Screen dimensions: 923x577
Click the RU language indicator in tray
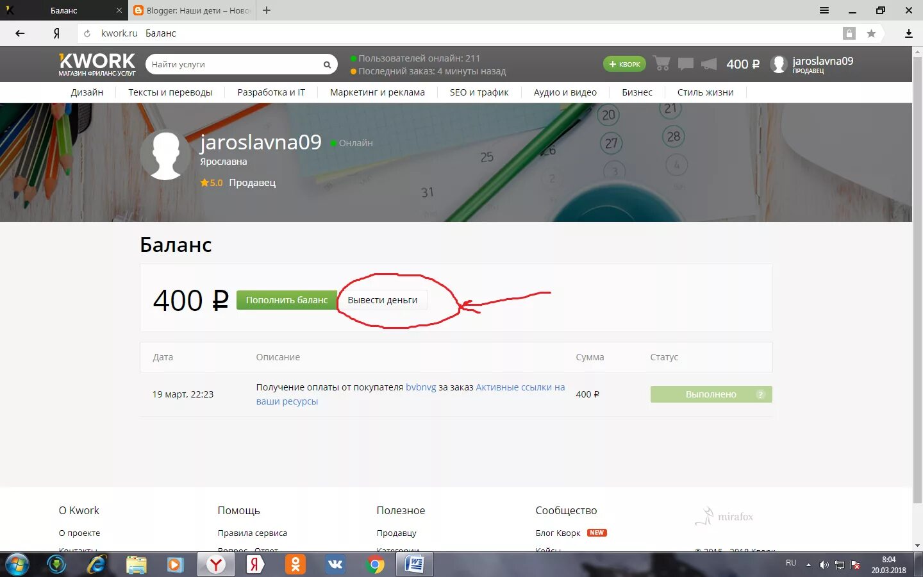[x=791, y=563]
